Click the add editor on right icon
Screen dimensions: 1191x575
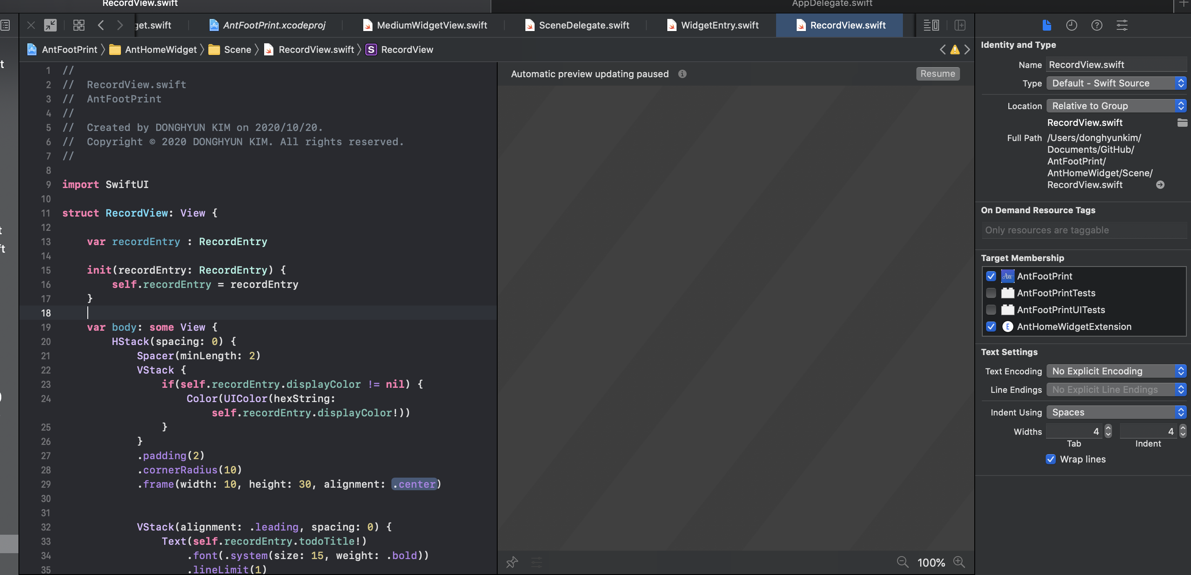[960, 25]
